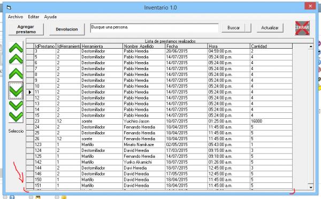Click the Cantidad column header
The image size is (321, 199).
[x=271, y=46]
